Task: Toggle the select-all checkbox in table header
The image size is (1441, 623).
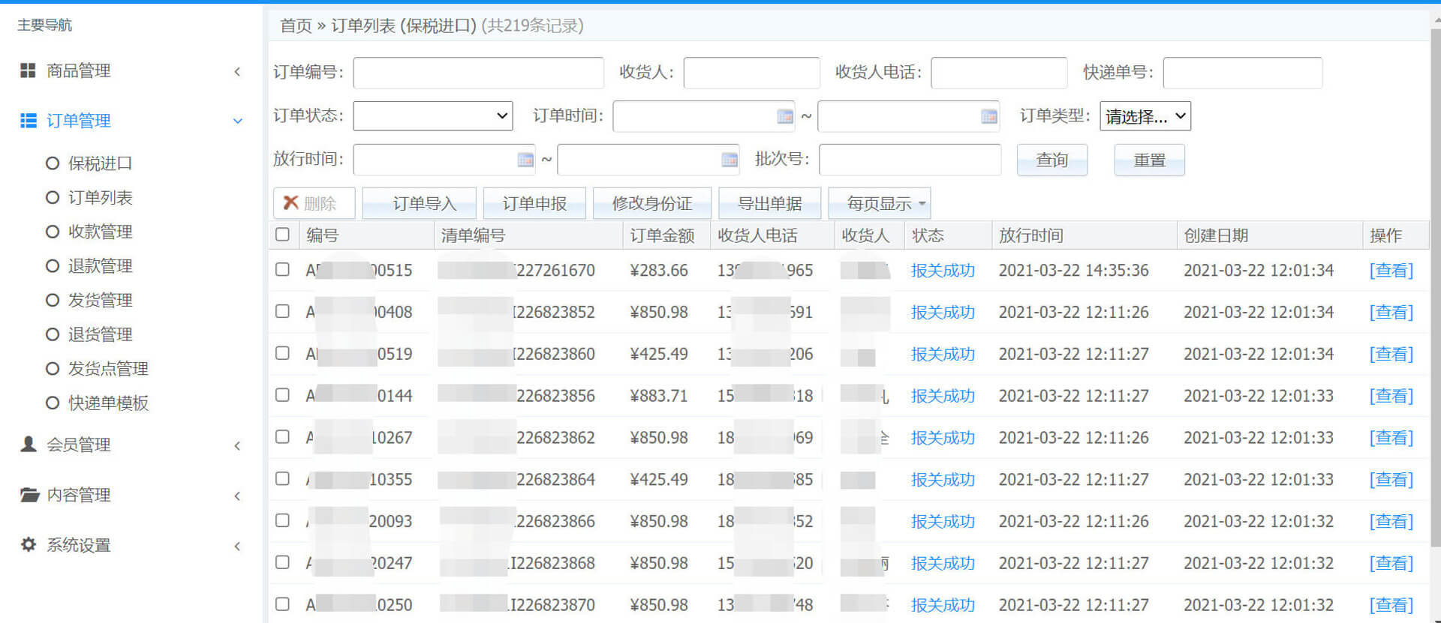Action: click(282, 235)
